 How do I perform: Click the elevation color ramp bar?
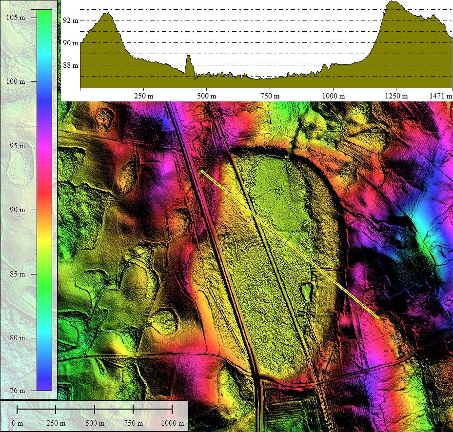point(44,200)
